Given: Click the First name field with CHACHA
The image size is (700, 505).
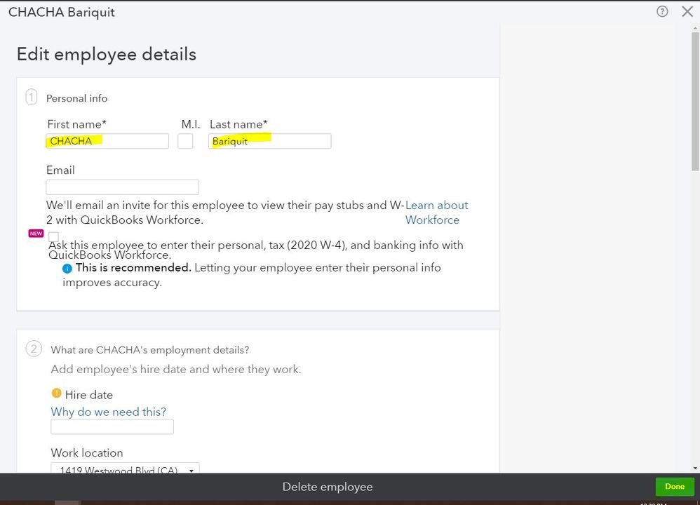Looking at the screenshot, I should (107, 141).
